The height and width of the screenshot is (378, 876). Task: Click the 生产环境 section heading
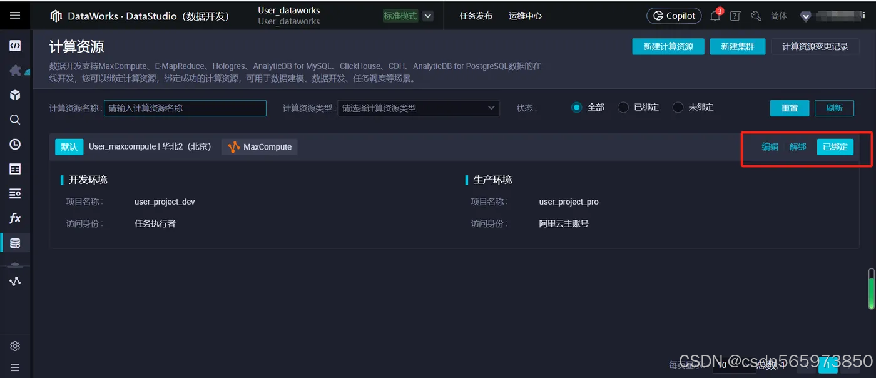[x=492, y=180]
